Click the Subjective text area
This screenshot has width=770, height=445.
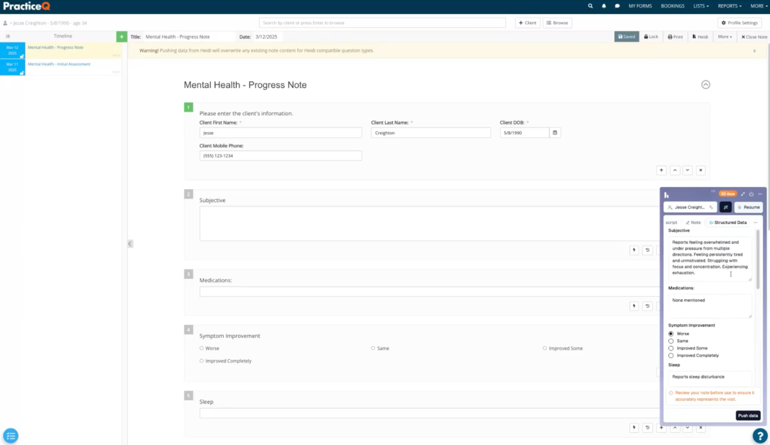point(429,223)
